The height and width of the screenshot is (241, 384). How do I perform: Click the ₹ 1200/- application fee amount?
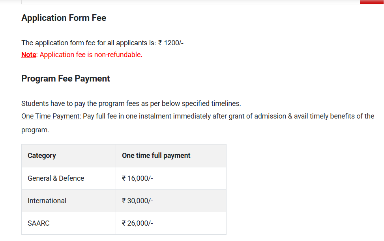(x=171, y=43)
